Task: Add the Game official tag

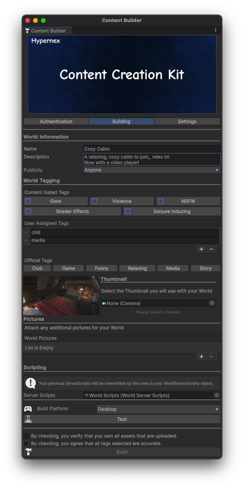Action: (68, 268)
